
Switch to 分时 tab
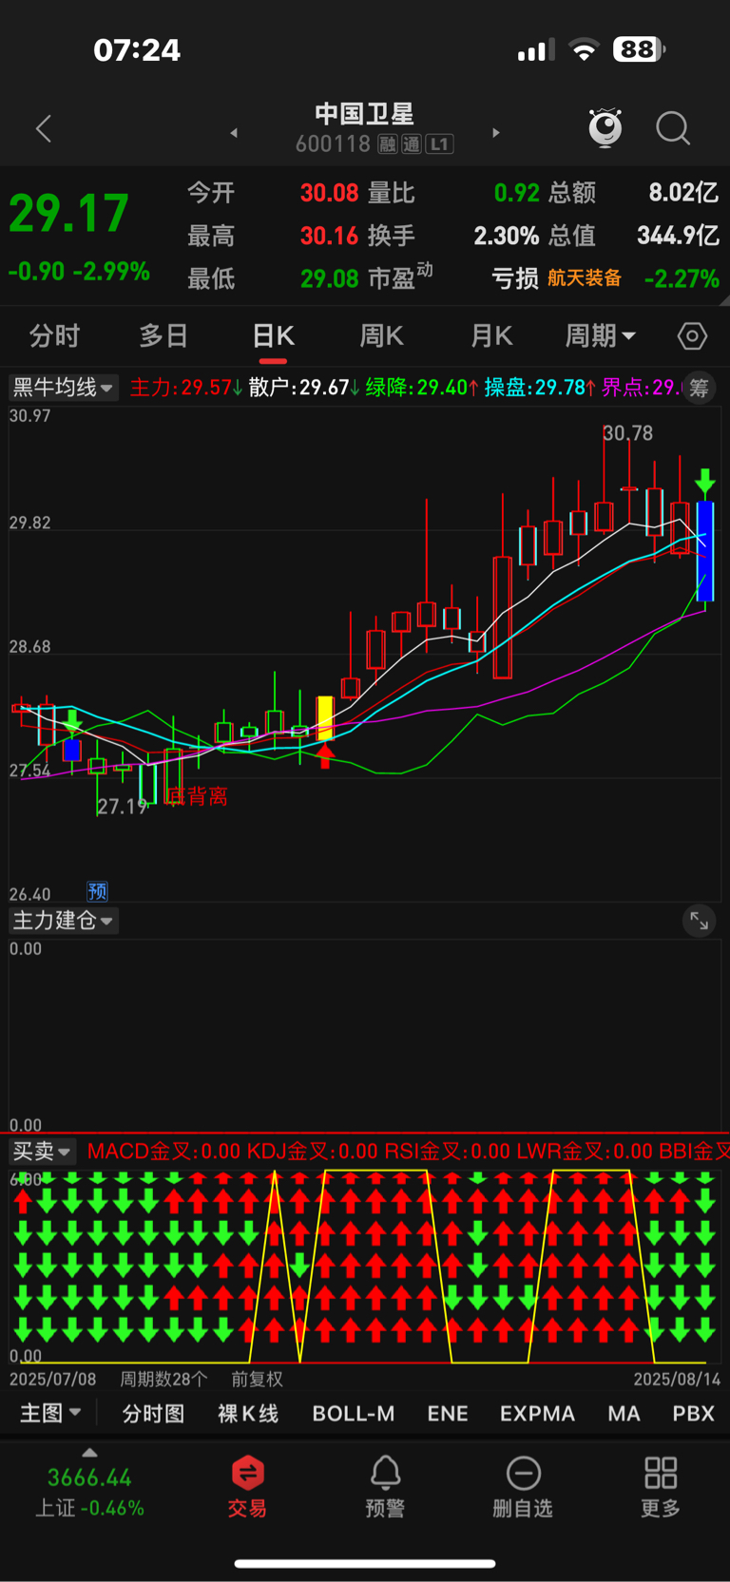54,335
